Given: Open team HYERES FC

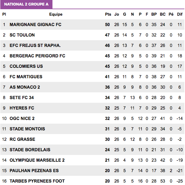Looking at the screenshot, I should tap(22, 108).
